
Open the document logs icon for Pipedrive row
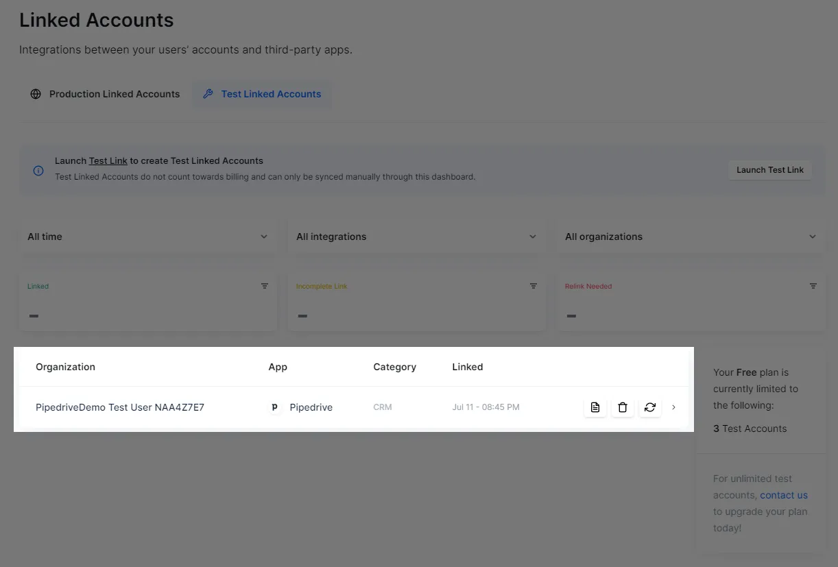click(595, 407)
